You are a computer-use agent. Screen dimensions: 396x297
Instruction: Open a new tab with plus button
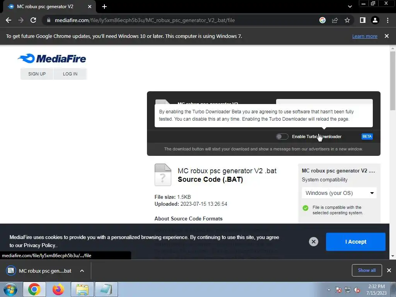tap(104, 7)
